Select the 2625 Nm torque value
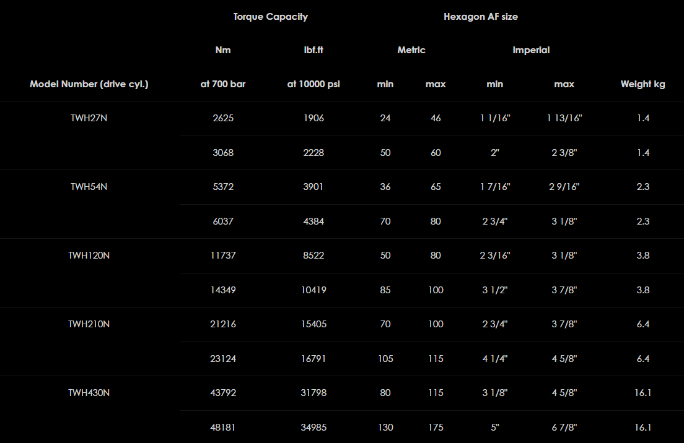 [223, 118]
